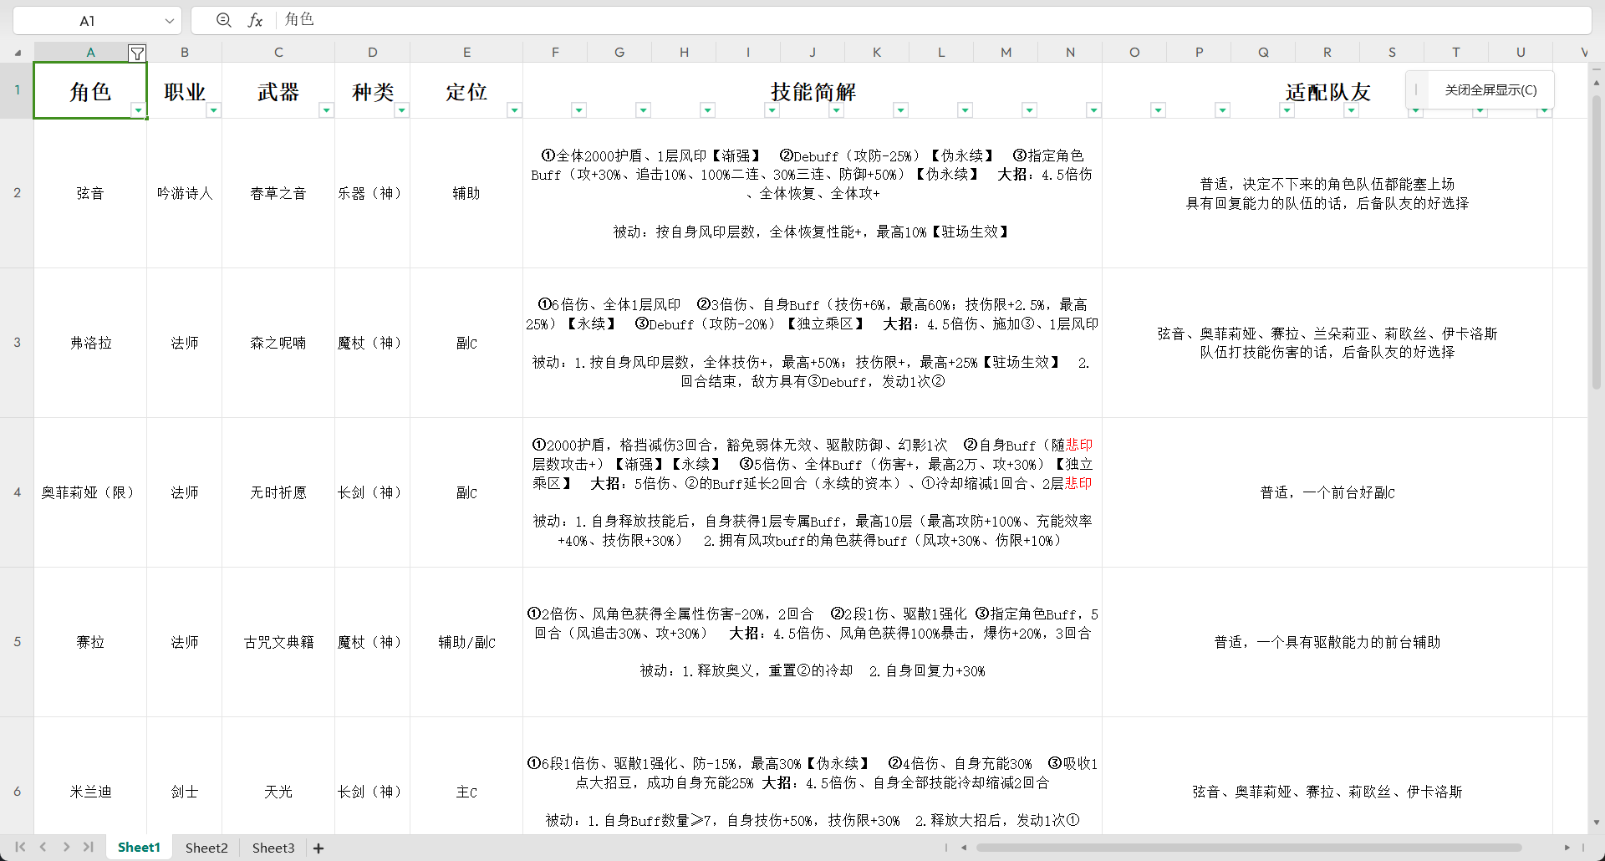1605x861 pixels.
Task: Click the next sheet arrow icon
Action: tap(67, 848)
